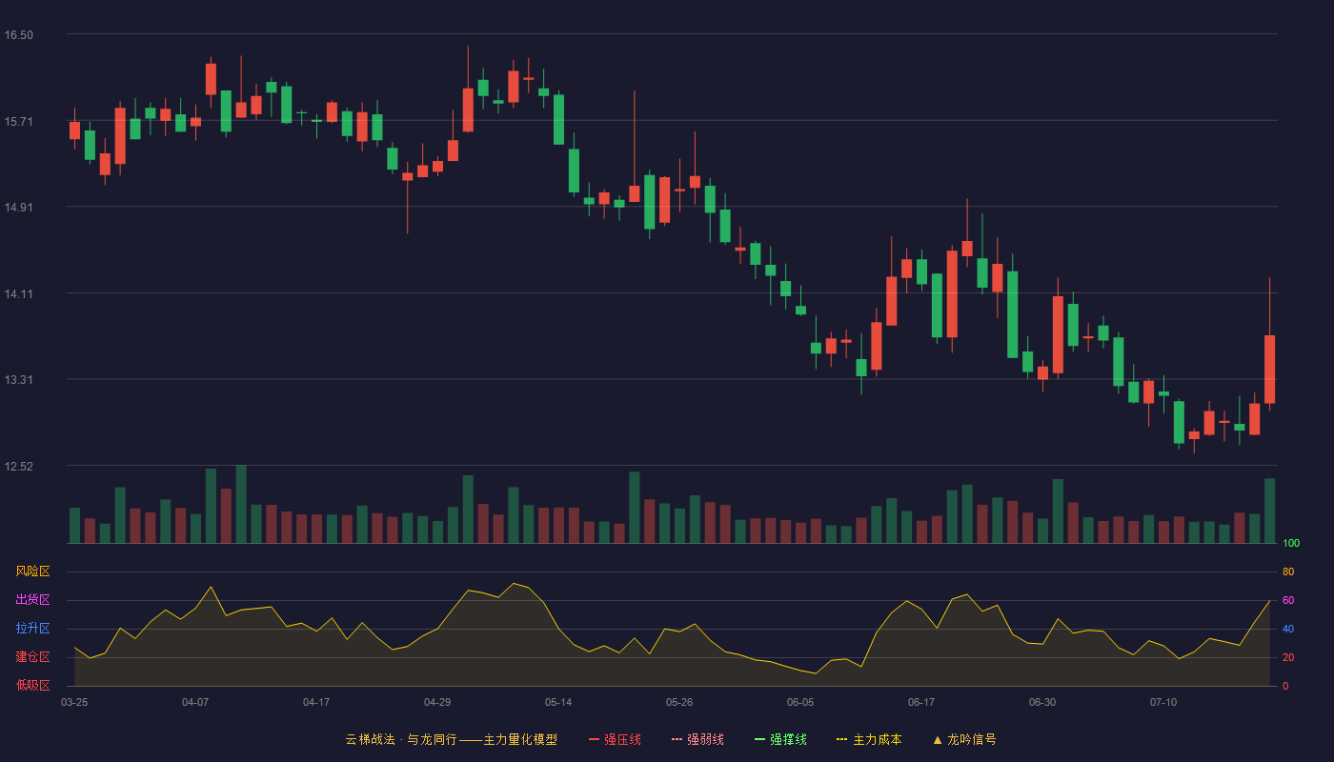Click the 风险区 zone label
1334x762 pixels.
pyautogui.click(x=32, y=571)
